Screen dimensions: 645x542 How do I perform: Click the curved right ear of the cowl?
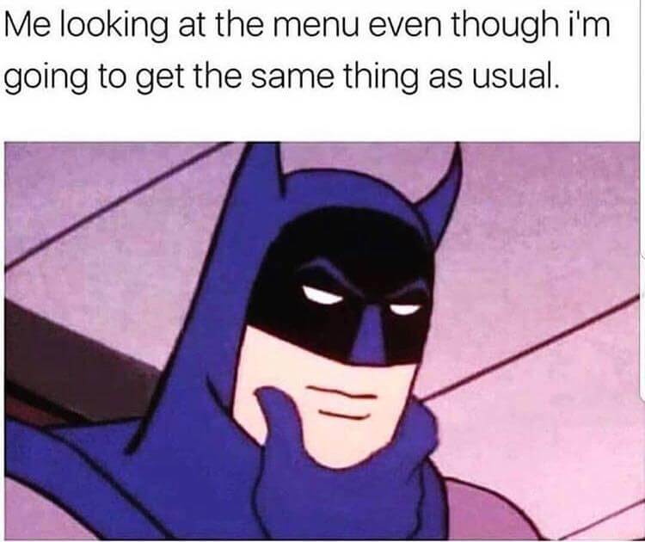(x=442, y=185)
